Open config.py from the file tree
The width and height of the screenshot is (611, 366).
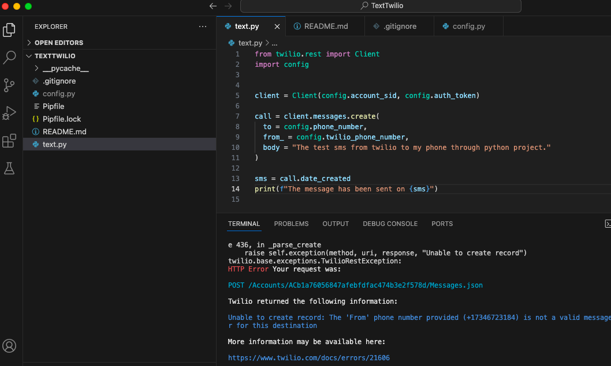(x=59, y=94)
